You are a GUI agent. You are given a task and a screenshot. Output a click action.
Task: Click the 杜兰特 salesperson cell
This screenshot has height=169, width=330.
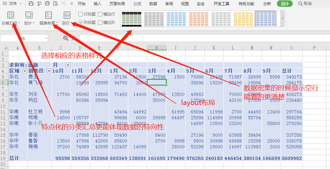pos(40,112)
